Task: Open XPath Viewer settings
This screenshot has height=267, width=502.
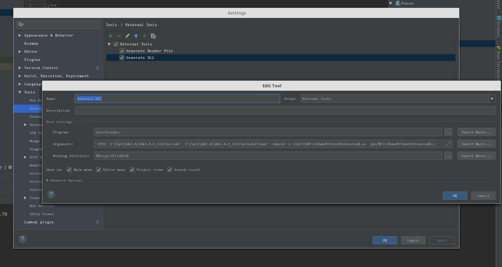Action: [42, 214]
